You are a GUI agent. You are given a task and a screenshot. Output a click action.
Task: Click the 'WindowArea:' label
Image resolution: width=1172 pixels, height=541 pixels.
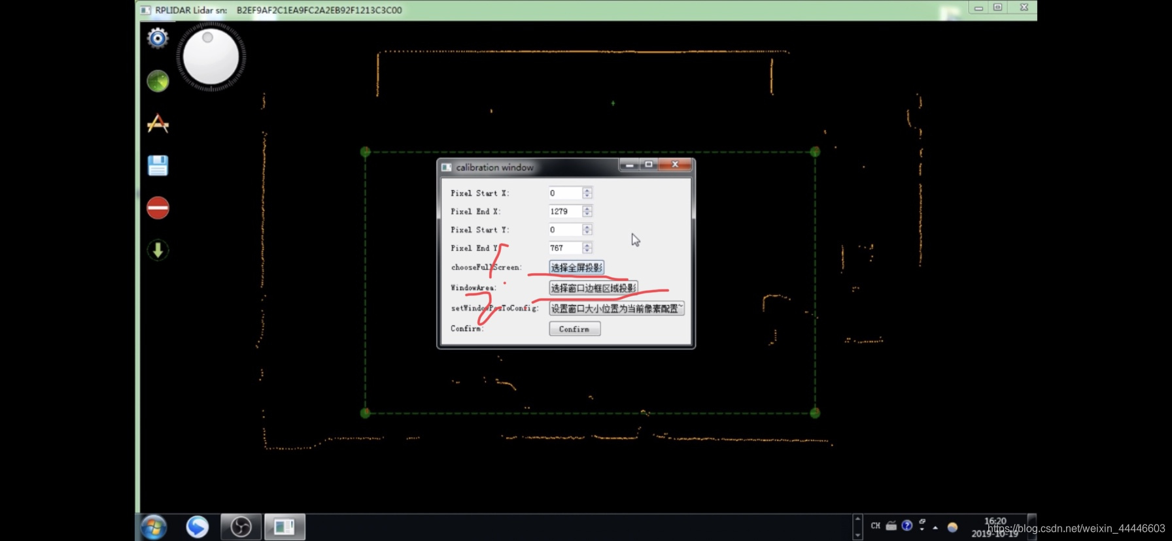point(474,287)
